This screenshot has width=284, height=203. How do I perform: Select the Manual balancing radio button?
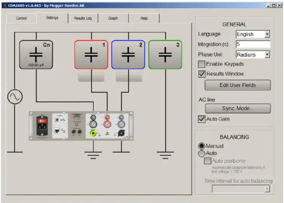click(201, 146)
